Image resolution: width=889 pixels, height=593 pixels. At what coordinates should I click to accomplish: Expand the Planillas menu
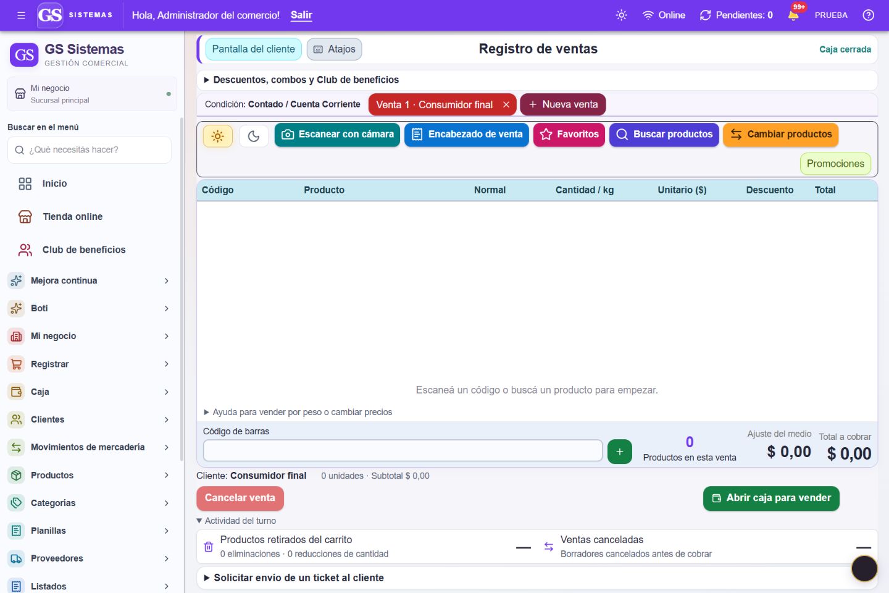pyautogui.click(x=91, y=531)
